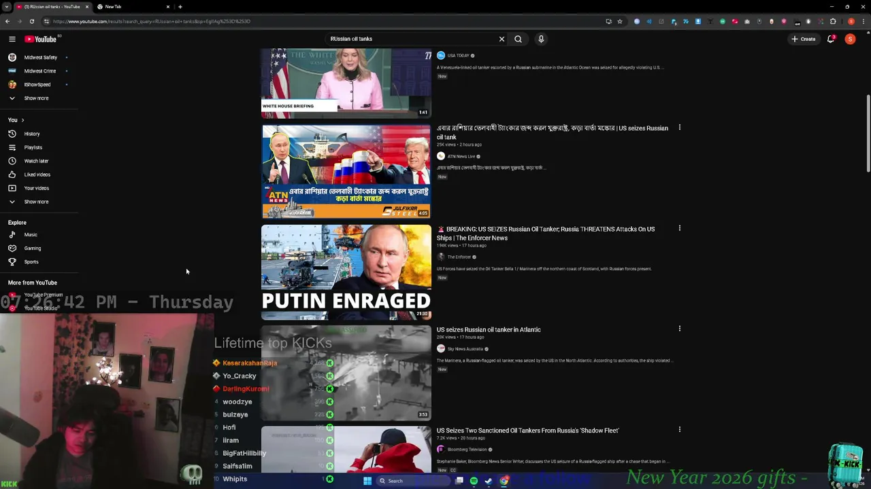The height and width of the screenshot is (489, 871).
Task: Start voice search with the microphone
Action: [541, 39]
